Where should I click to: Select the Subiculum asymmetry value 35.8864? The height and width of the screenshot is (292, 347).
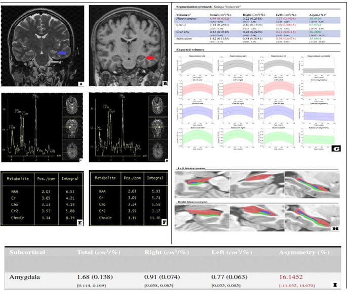point(315,38)
